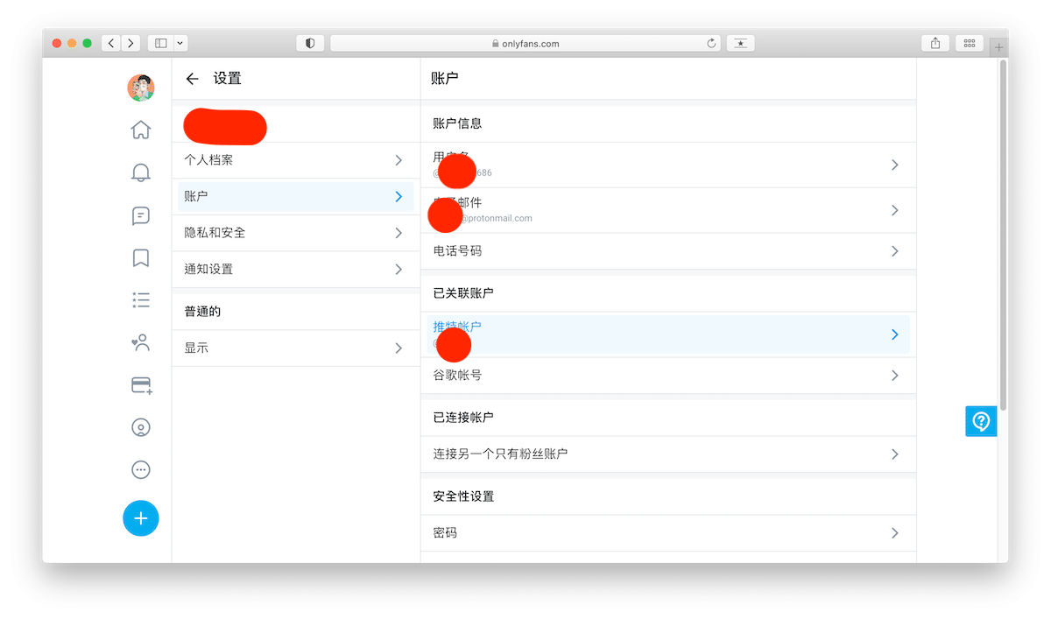Screen dimensions: 1051x619
Task: Click the blue new post plus button
Action: (x=140, y=518)
